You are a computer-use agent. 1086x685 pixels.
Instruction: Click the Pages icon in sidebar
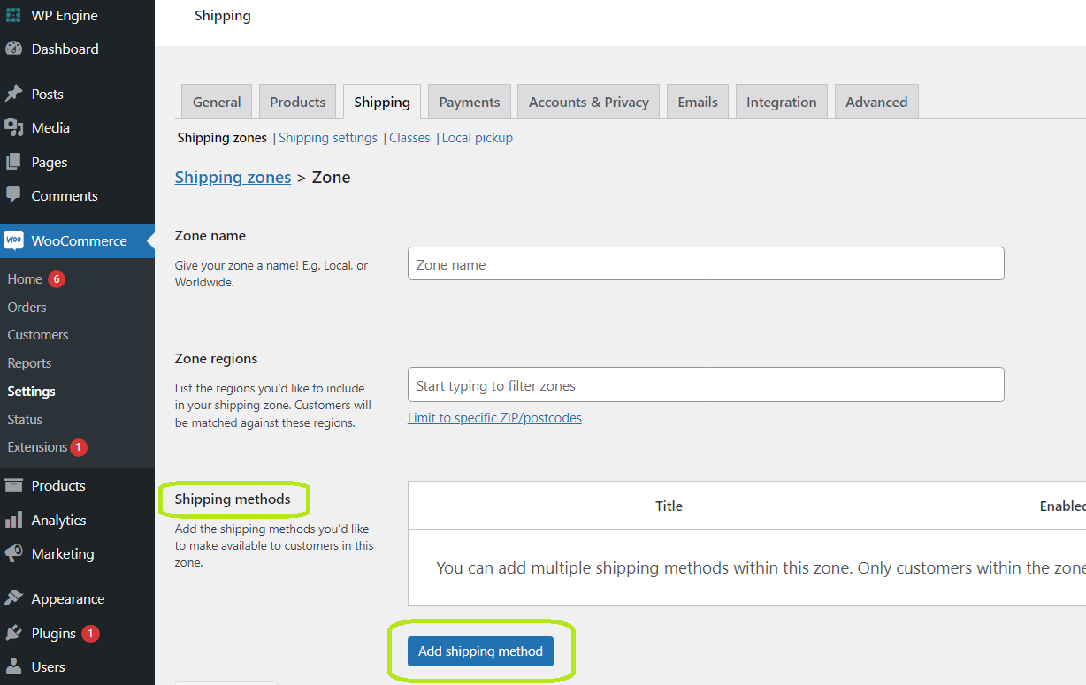coord(13,162)
